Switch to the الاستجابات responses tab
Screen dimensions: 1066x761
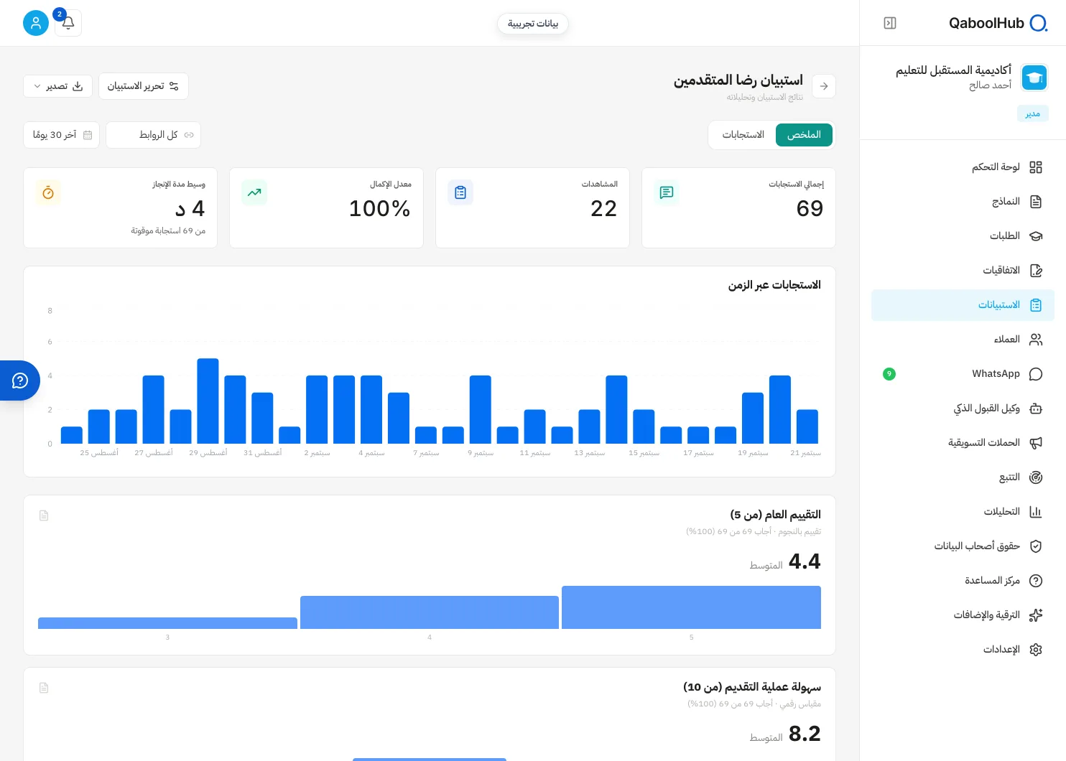(x=743, y=135)
